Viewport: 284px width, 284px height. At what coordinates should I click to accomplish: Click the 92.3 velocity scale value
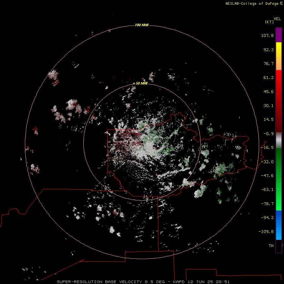[x=269, y=50]
